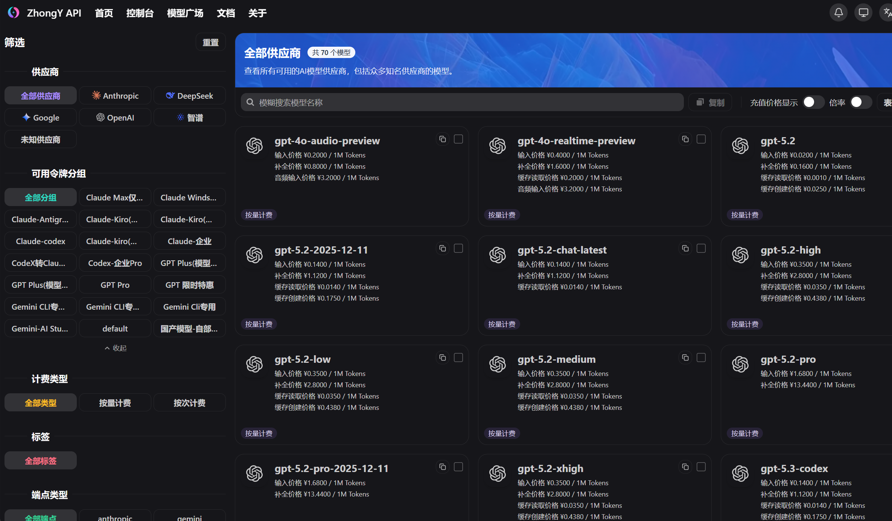Viewport: 892px width, 521px height.
Task: Copy gpt-5.2-low model name
Action: click(x=443, y=358)
